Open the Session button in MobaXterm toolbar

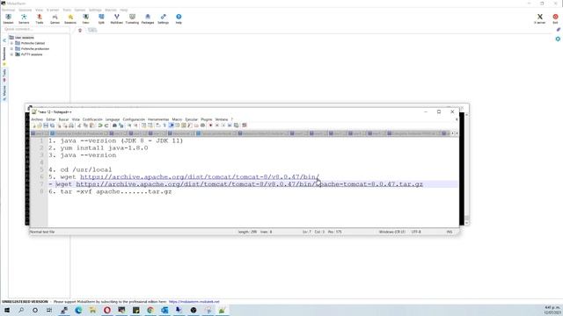8,18
